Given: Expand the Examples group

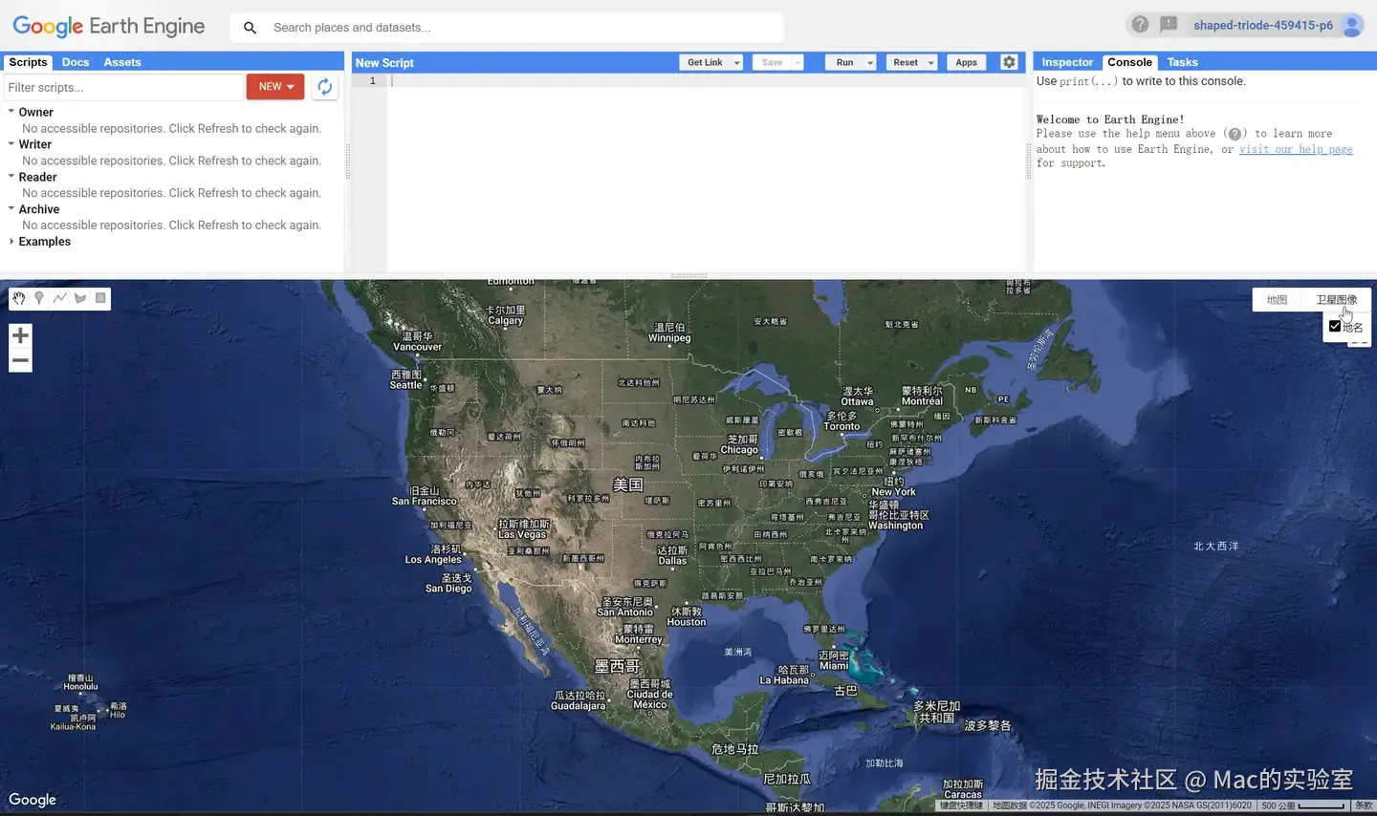Looking at the screenshot, I should [x=11, y=242].
